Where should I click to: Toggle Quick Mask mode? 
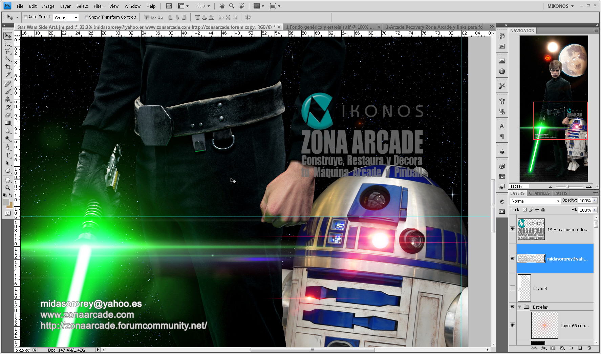8,213
